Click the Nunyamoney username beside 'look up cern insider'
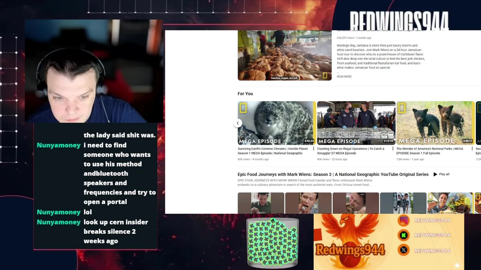 (x=59, y=222)
